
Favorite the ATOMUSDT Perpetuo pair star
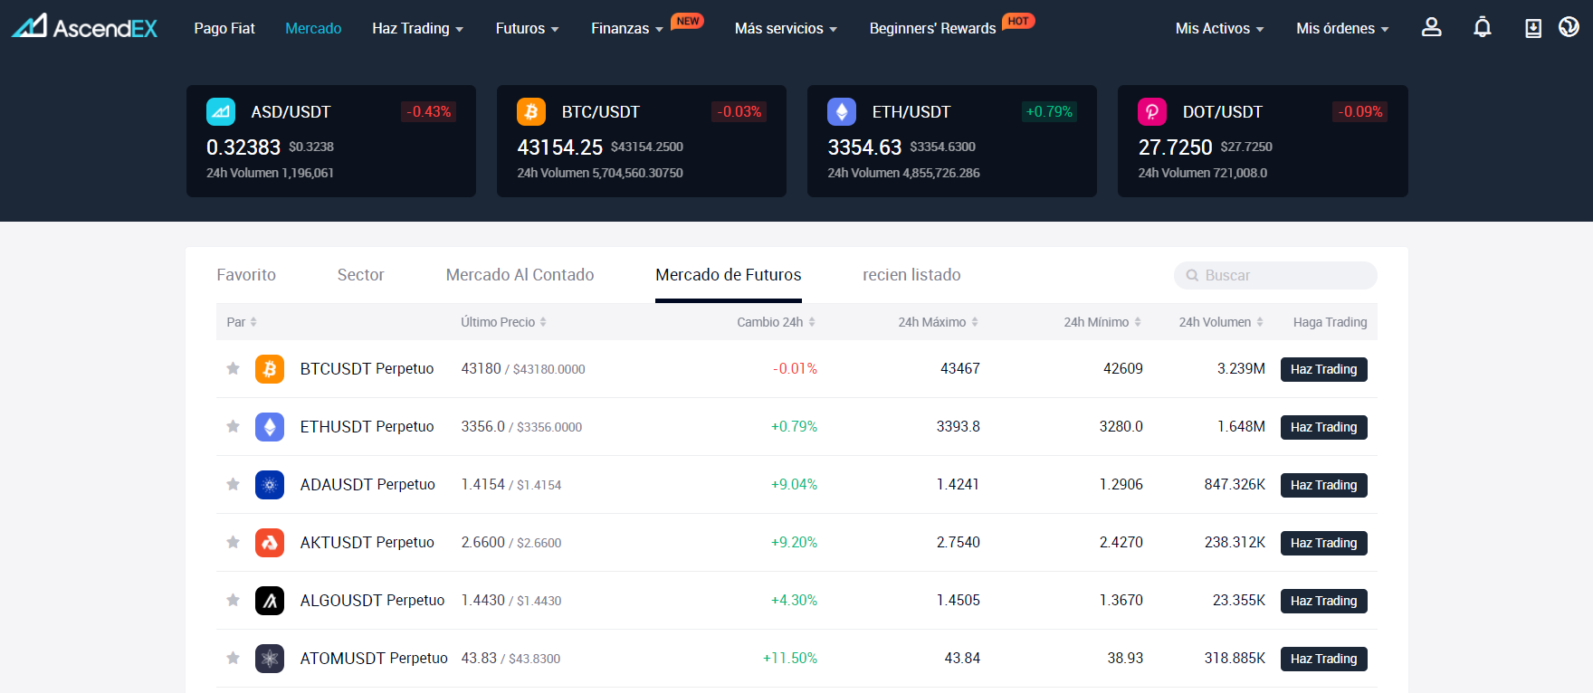(x=233, y=658)
